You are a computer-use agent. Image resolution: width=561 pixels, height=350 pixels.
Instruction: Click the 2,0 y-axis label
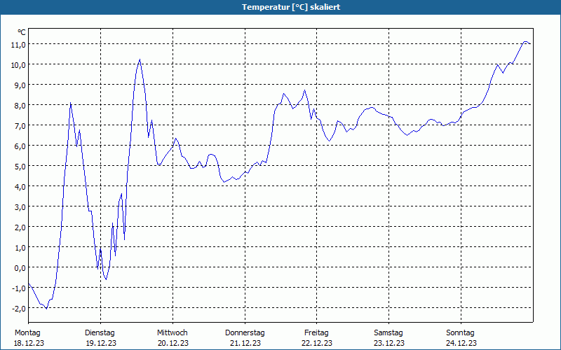20,227
